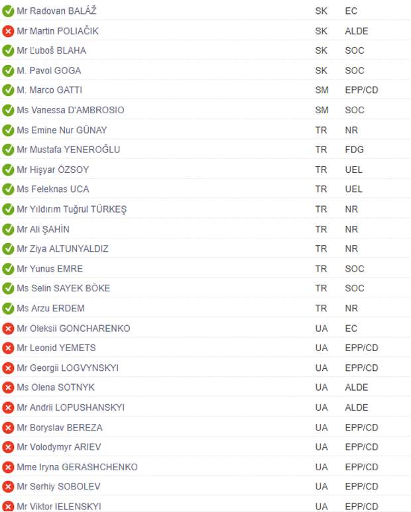Select Mr Hişyar ÖZSOY name

click(x=52, y=170)
